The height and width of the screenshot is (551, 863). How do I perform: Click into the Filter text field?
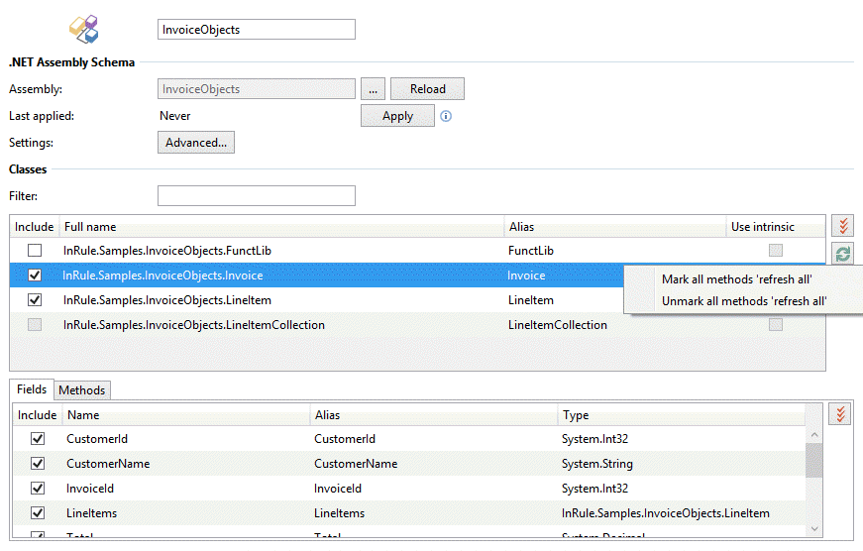[x=256, y=196]
